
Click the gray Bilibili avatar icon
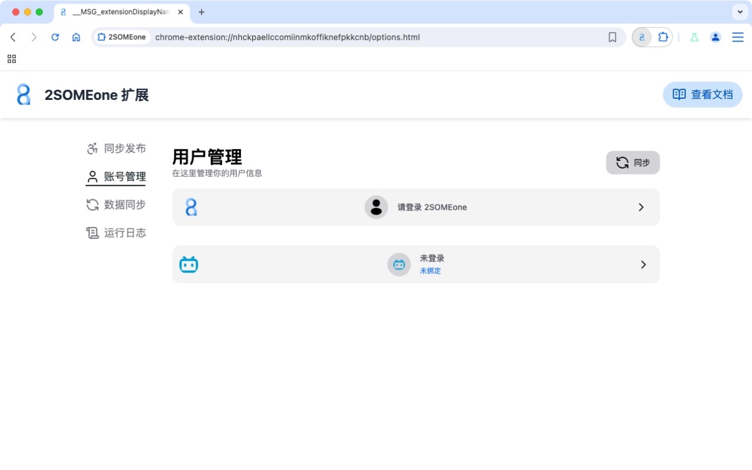pyautogui.click(x=399, y=264)
